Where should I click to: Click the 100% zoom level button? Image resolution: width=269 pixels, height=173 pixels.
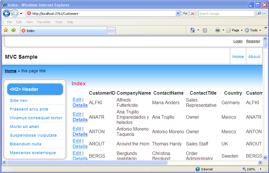coord(249,169)
